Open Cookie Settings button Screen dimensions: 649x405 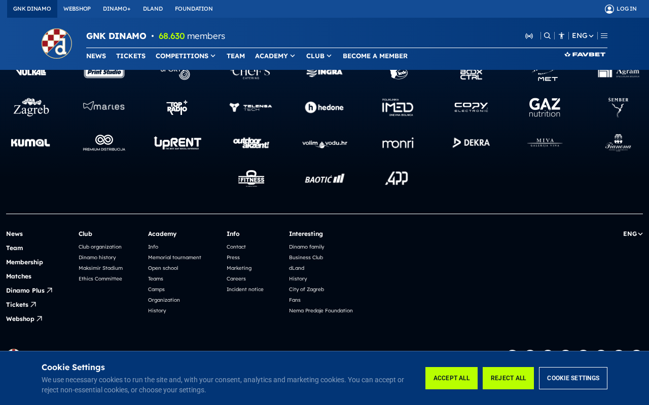pyautogui.click(x=573, y=378)
